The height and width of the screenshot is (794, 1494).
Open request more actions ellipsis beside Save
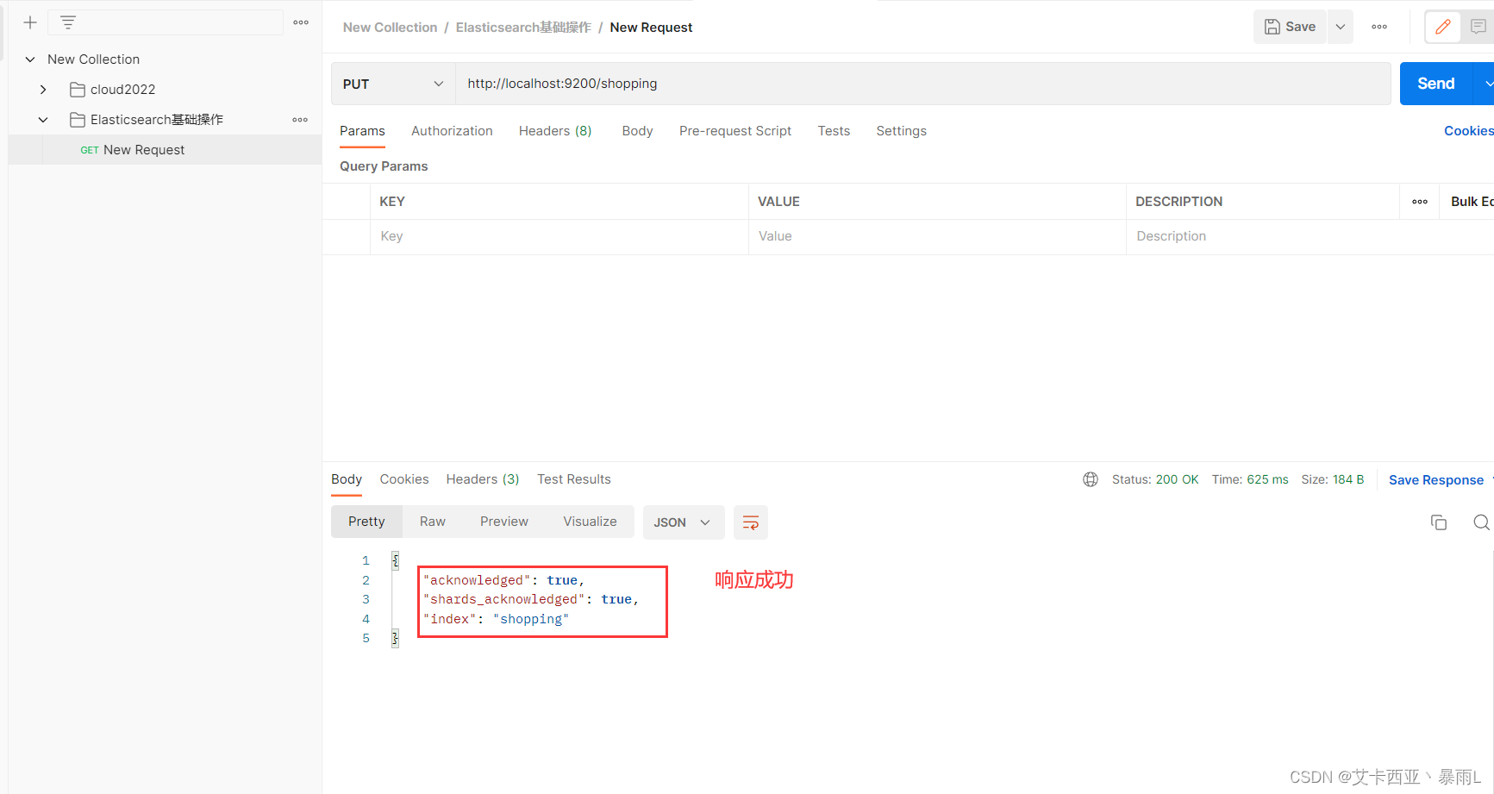pos(1379,27)
